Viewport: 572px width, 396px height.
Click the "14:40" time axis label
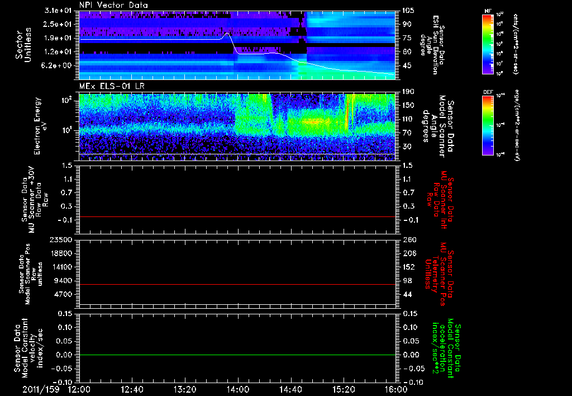[x=290, y=389]
